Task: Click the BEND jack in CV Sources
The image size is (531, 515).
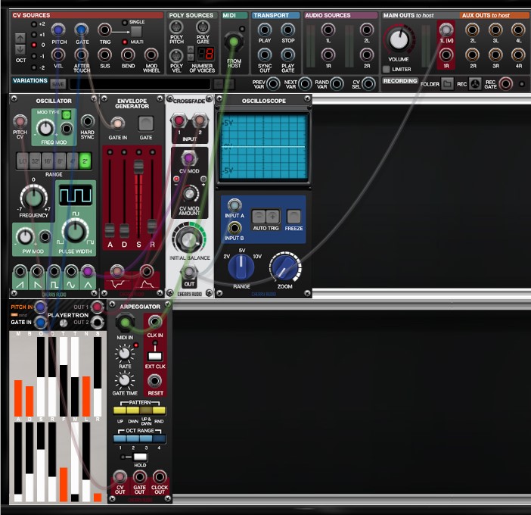Action: [128, 55]
